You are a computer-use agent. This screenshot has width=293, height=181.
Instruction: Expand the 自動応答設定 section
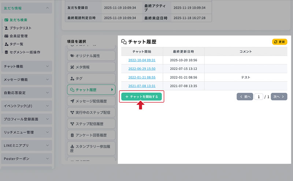pos(26,93)
